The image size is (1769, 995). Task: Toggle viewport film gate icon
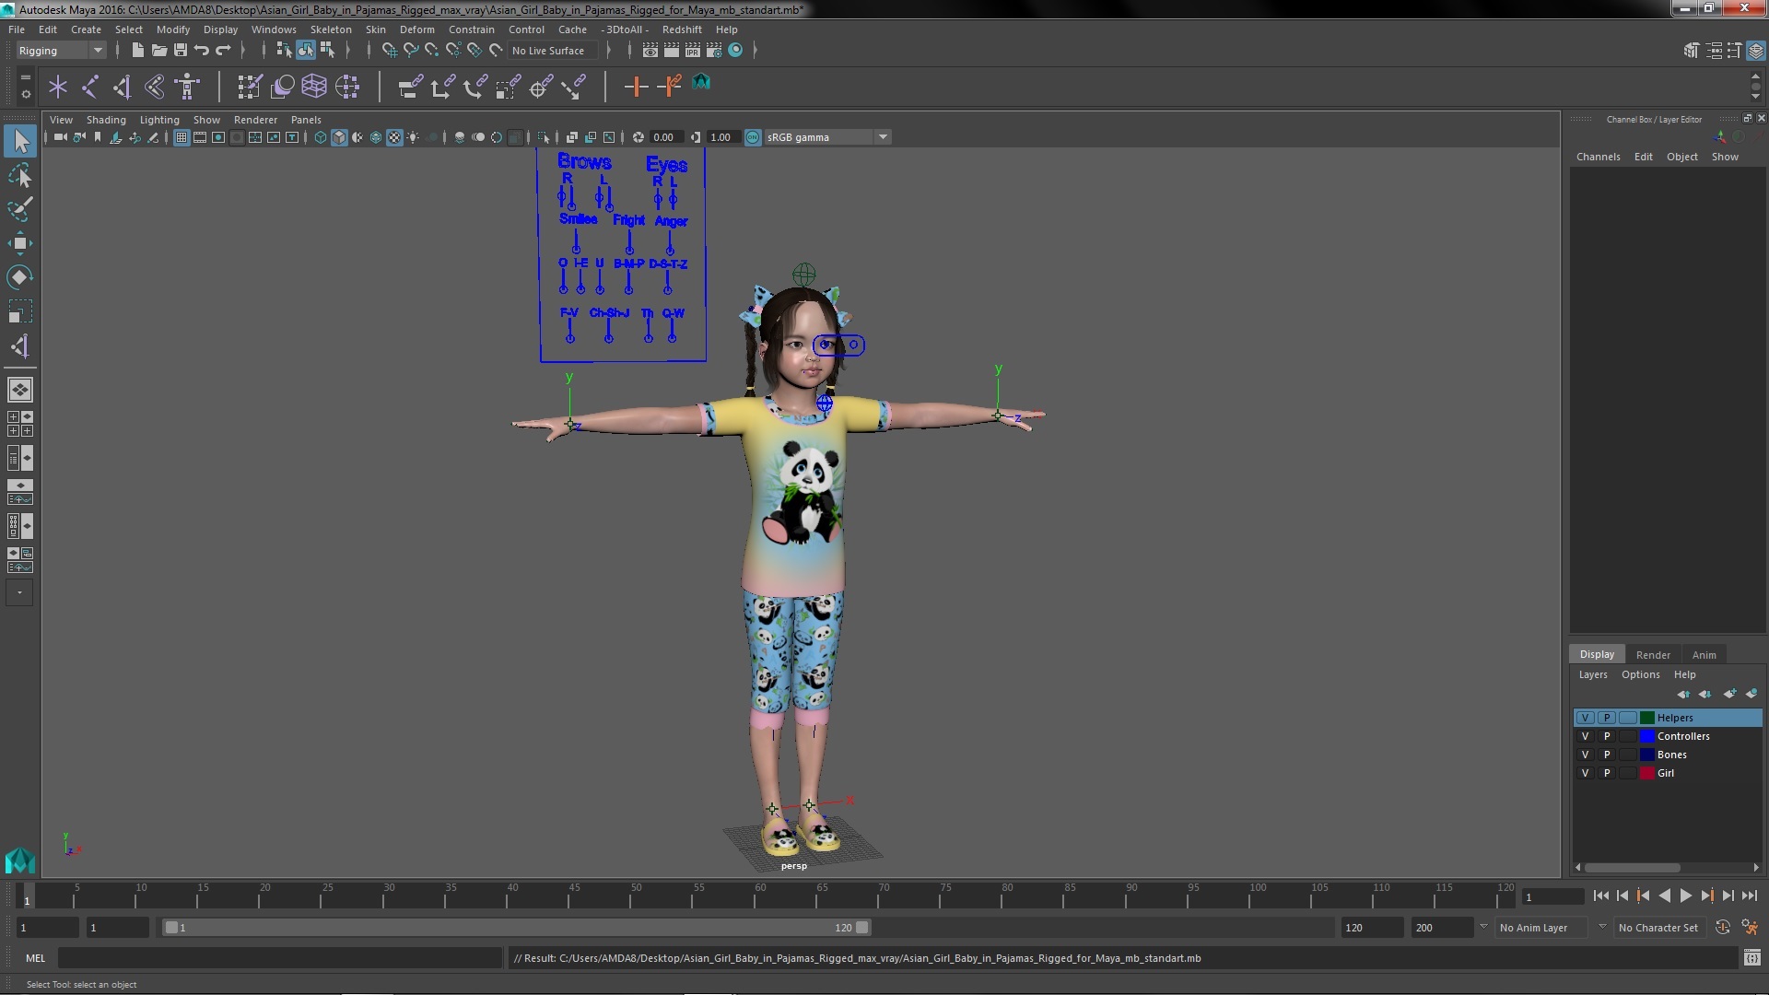pyautogui.click(x=200, y=137)
